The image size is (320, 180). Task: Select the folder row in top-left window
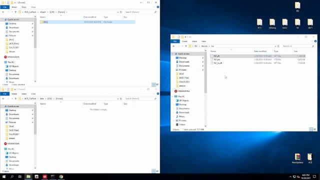pyautogui.click(x=87, y=22)
